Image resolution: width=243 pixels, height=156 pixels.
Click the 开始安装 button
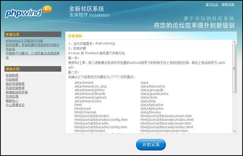click(x=151, y=144)
